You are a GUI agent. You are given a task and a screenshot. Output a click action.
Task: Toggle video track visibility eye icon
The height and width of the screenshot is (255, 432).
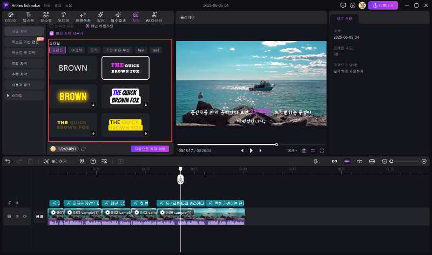coord(25,216)
